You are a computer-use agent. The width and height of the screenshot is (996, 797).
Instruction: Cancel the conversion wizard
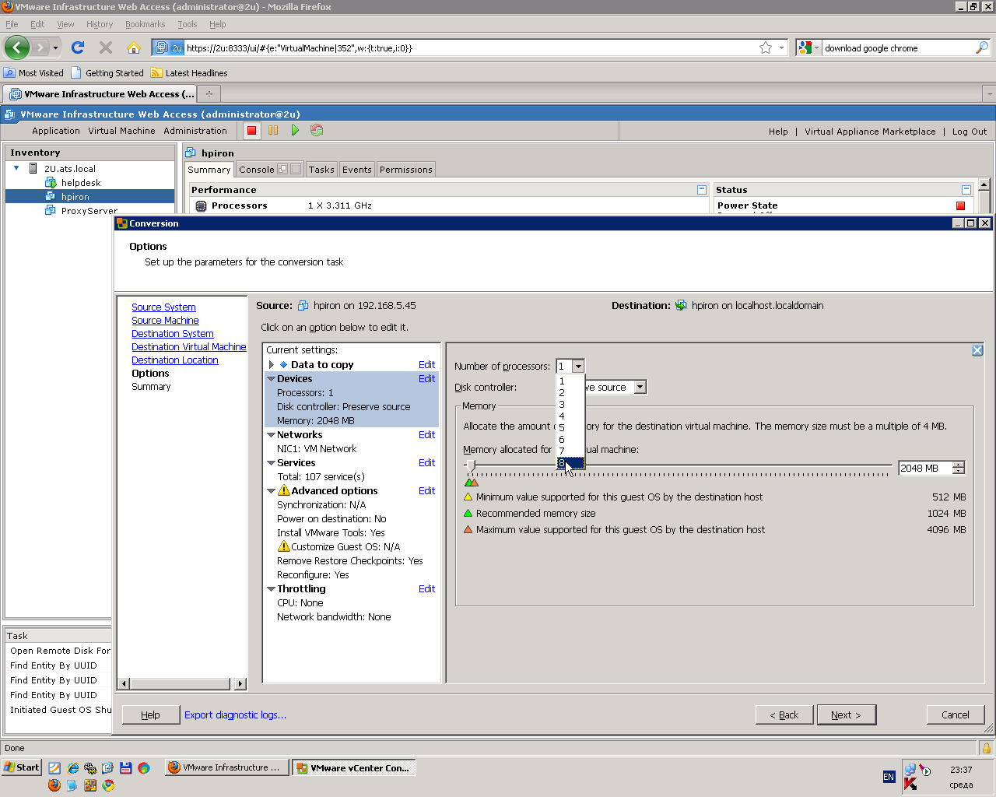tap(956, 714)
